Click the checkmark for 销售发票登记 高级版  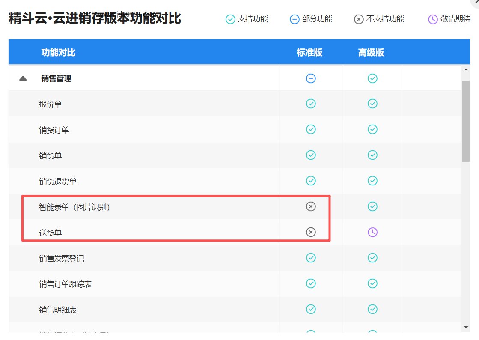click(x=372, y=258)
